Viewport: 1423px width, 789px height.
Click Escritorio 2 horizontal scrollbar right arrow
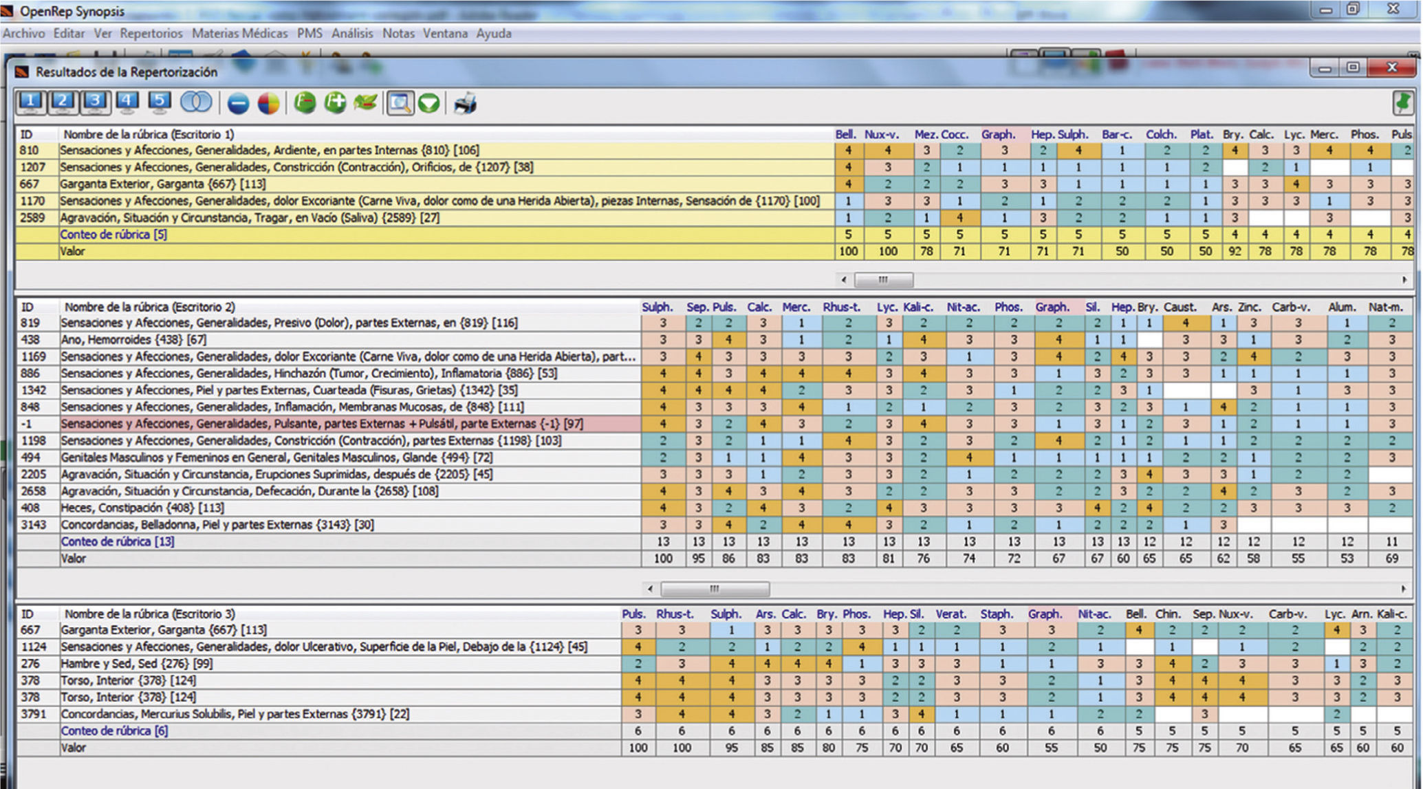click(1404, 589)
